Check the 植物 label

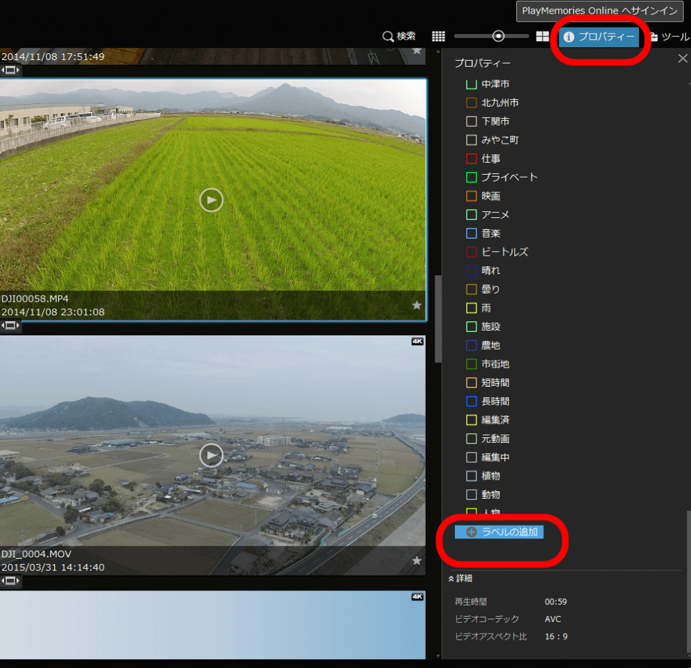471,476
